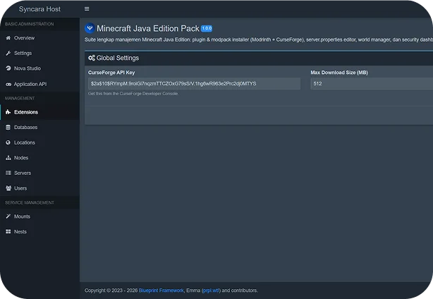Click the Global Settings panel heading
The height and width of the screenshot is (299, 433).
click(118, 58)
